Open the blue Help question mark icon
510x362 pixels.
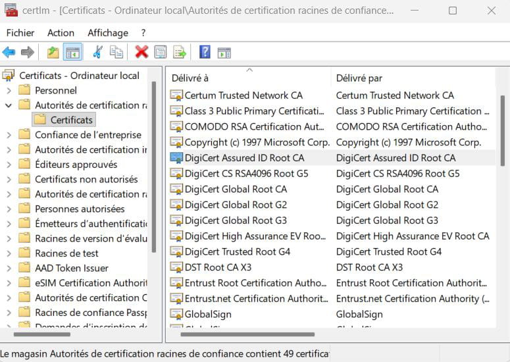[205, 52]
